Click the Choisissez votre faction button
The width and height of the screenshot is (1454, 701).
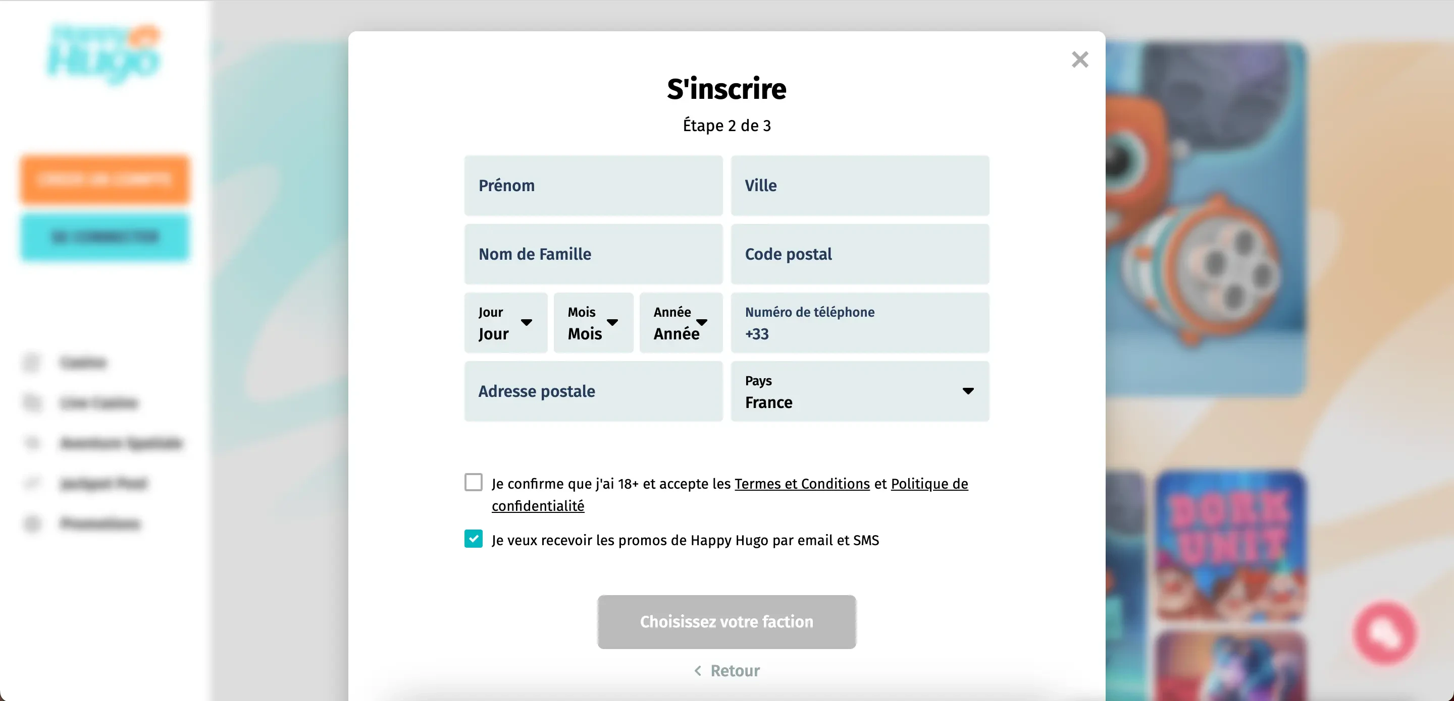pyautogui.click(x=726, y=621)
